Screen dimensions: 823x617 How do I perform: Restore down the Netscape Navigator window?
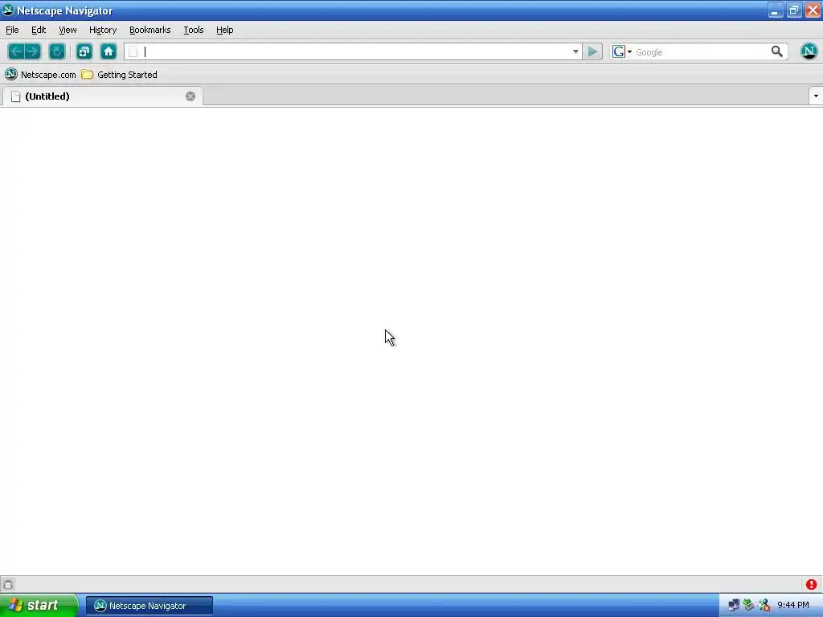click(793, 10)
